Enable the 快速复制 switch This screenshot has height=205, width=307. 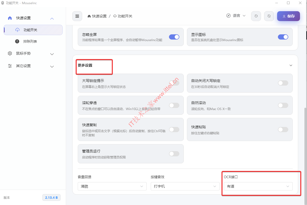[x=174, y=129]
